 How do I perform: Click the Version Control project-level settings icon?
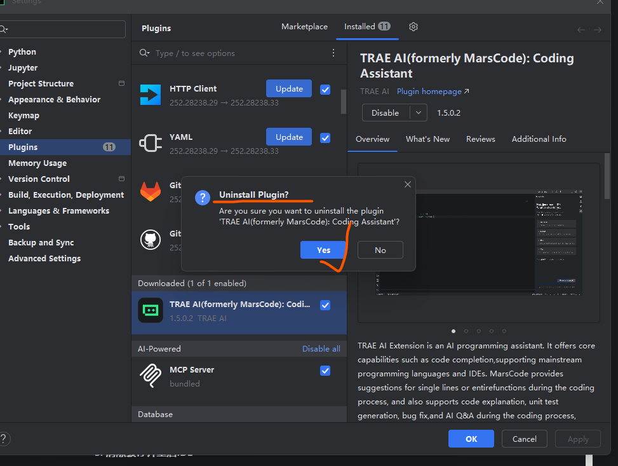[x=121, y=179]
